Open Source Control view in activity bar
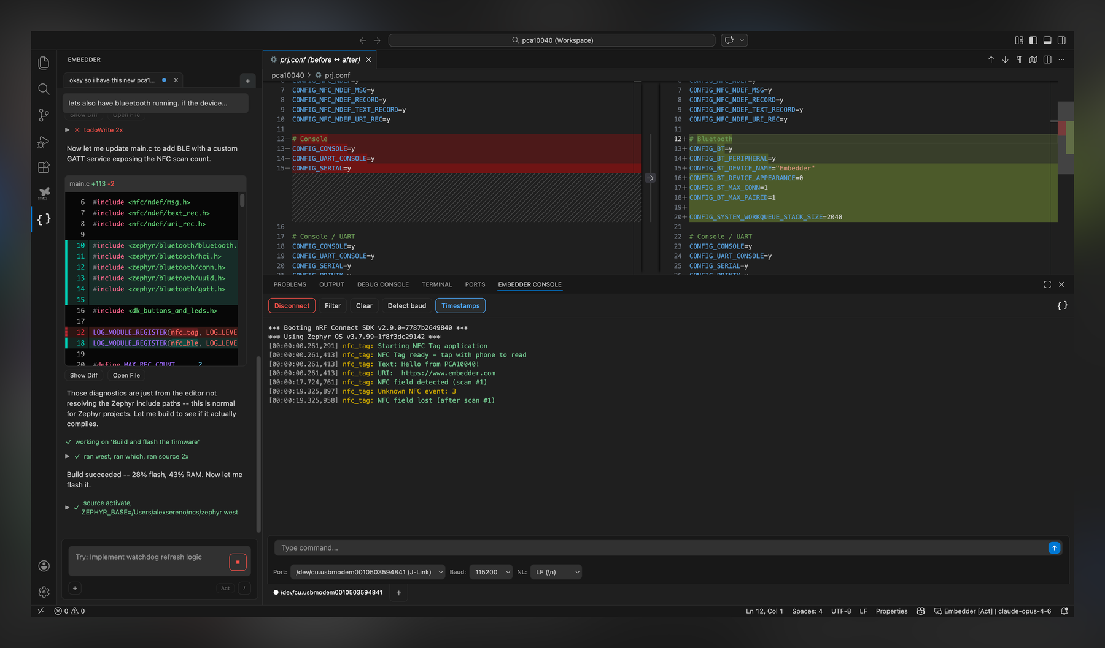Viewport: 1105px width, 648px height. (x=44, y=115)
